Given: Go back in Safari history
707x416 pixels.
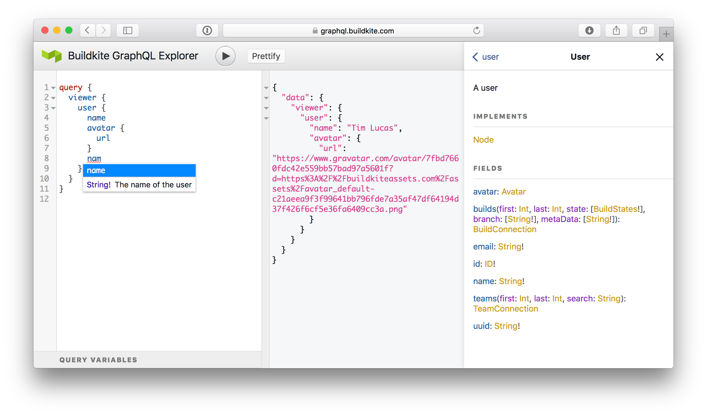Looking at the screenshot, I should coord(88,30).
